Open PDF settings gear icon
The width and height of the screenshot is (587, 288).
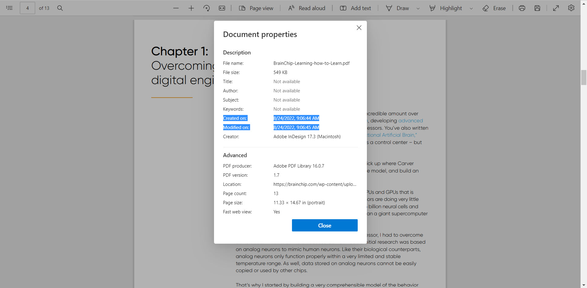pos(571,8)
